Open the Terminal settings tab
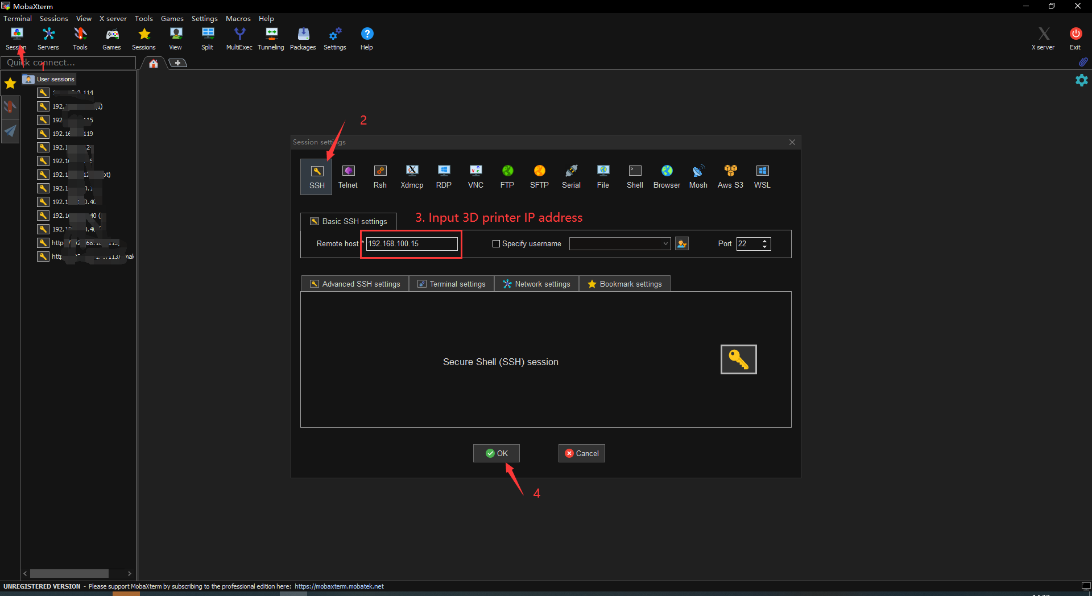 click(452, 284)
